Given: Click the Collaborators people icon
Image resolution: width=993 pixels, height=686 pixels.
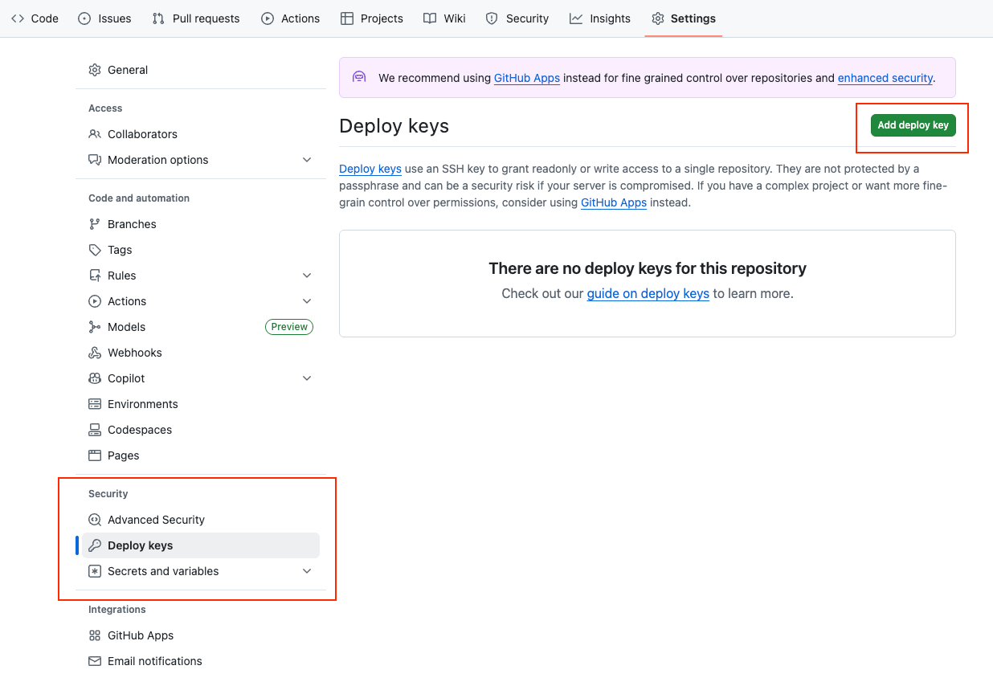Looking at the screenshot, I should (x=95, y=134).
